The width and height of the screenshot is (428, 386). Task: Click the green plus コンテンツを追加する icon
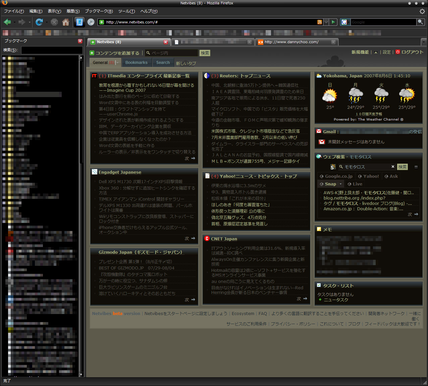[92, 53]
